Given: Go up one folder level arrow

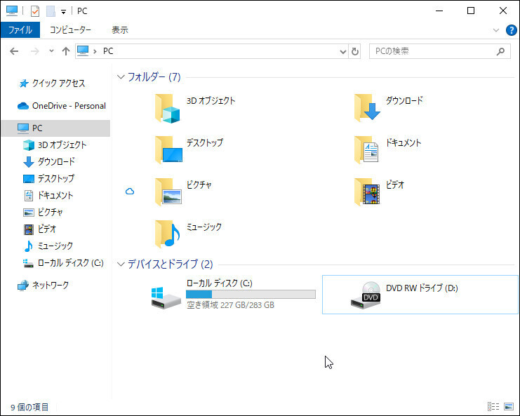Looking at the screenshot, I should 66,51.
